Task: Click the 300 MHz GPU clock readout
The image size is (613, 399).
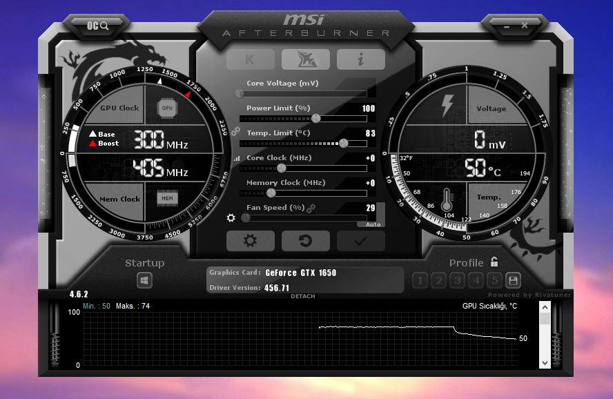Action: pyautogui.click(x=161, y=140)
